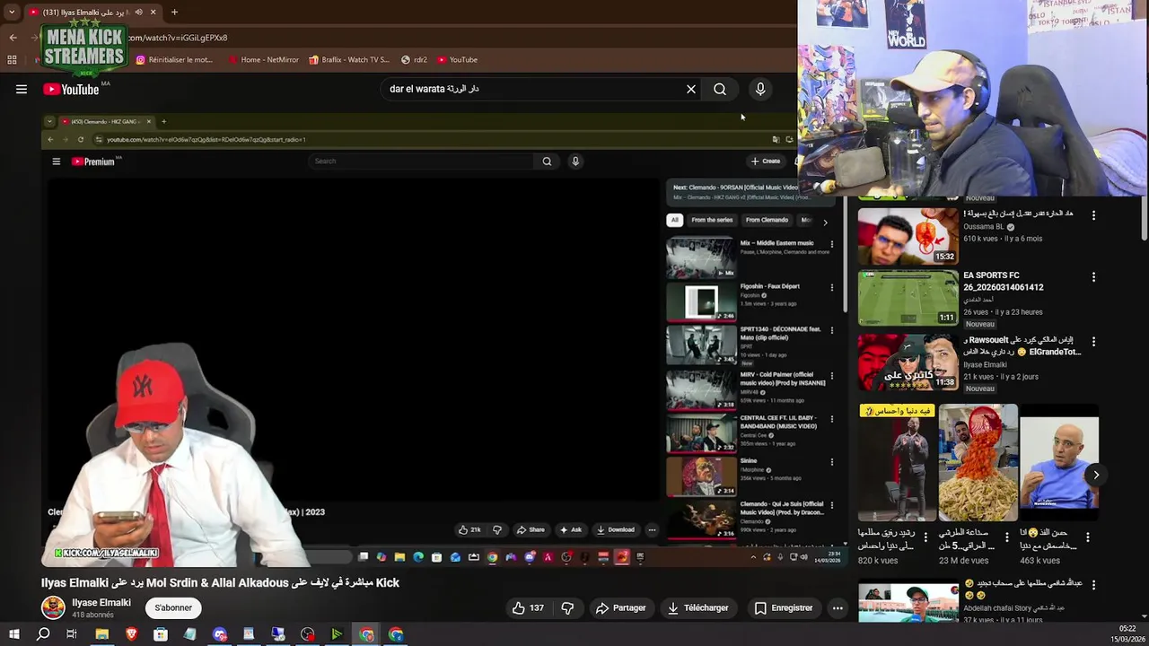1149x646 pixels.
Task: Open options for the EA SPORTS FC video
Action: coord(1093,277)
